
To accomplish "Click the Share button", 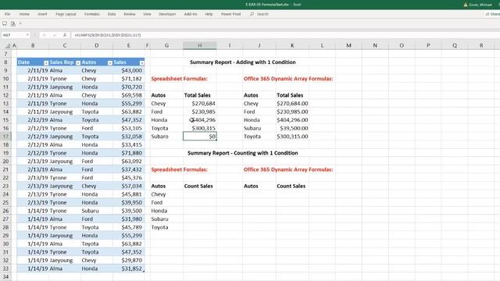I will click(x=493, y=14).
